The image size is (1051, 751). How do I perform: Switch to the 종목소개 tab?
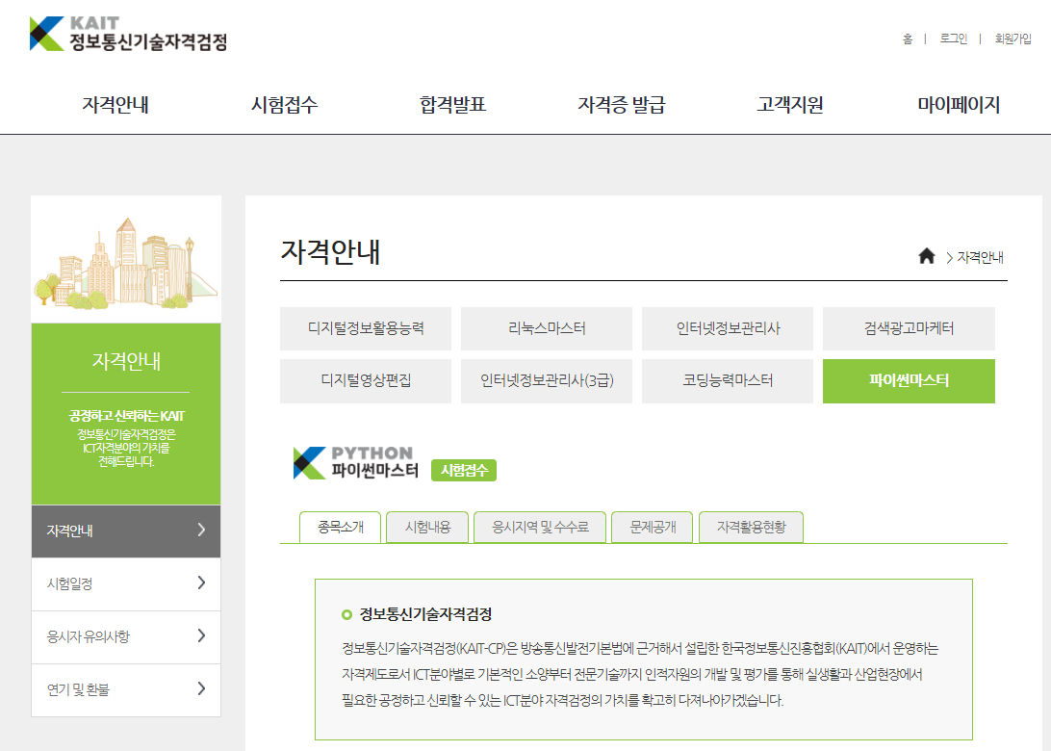click(341, 527)
